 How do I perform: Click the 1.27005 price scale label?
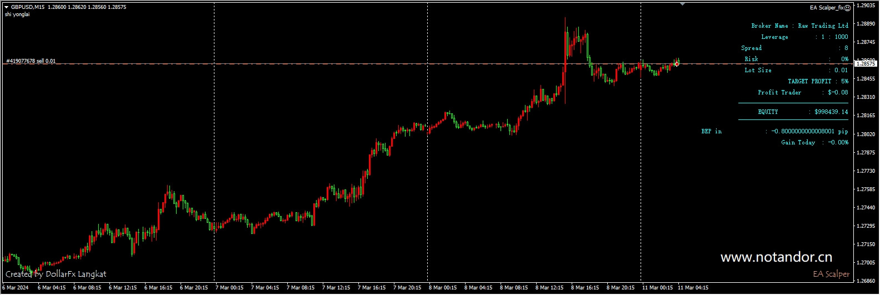pos(867,262)
